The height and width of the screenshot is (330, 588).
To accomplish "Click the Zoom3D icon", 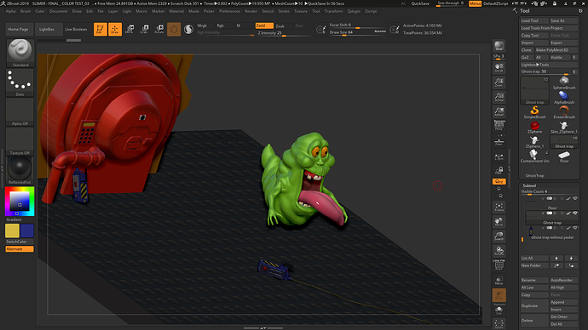I will [499, 236].
